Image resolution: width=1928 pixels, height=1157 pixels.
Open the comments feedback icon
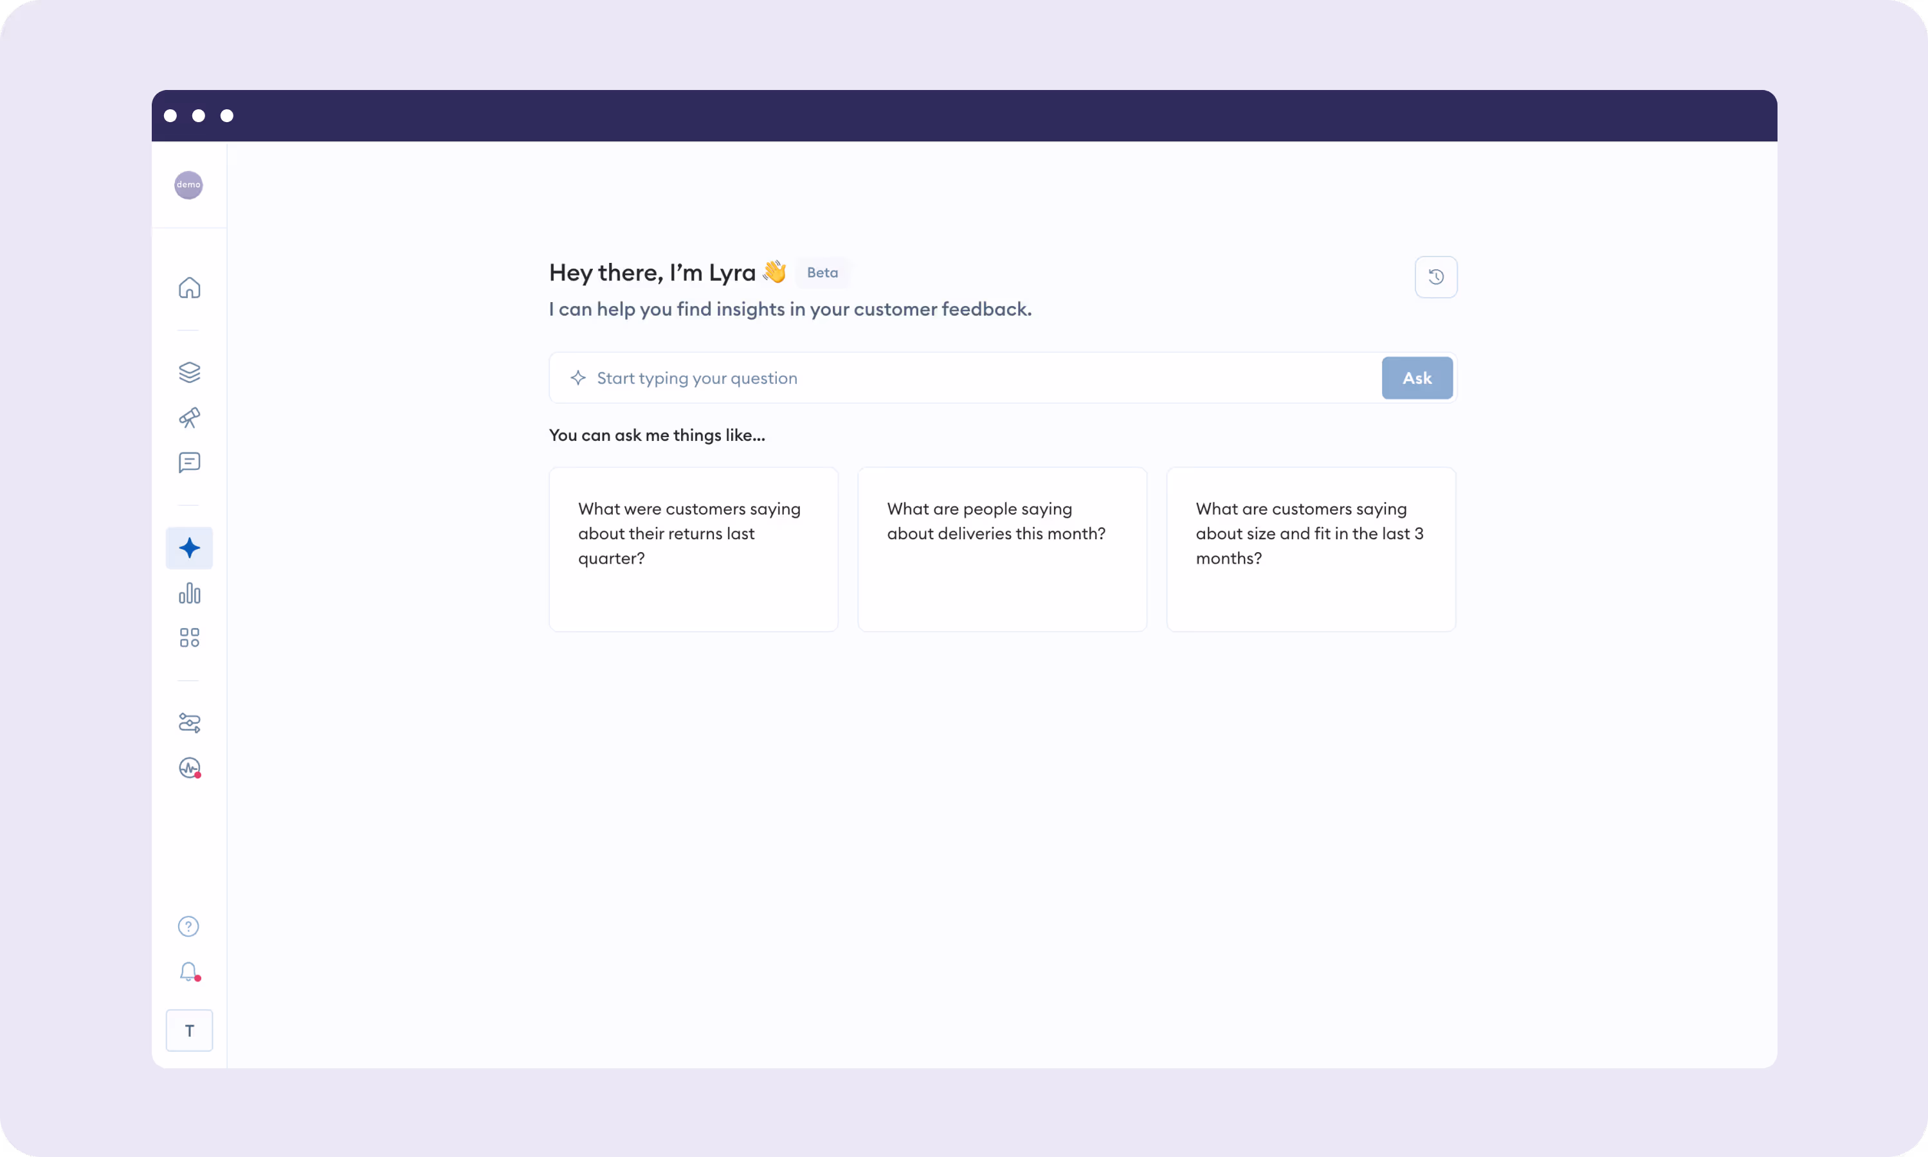tap(188, 462)
